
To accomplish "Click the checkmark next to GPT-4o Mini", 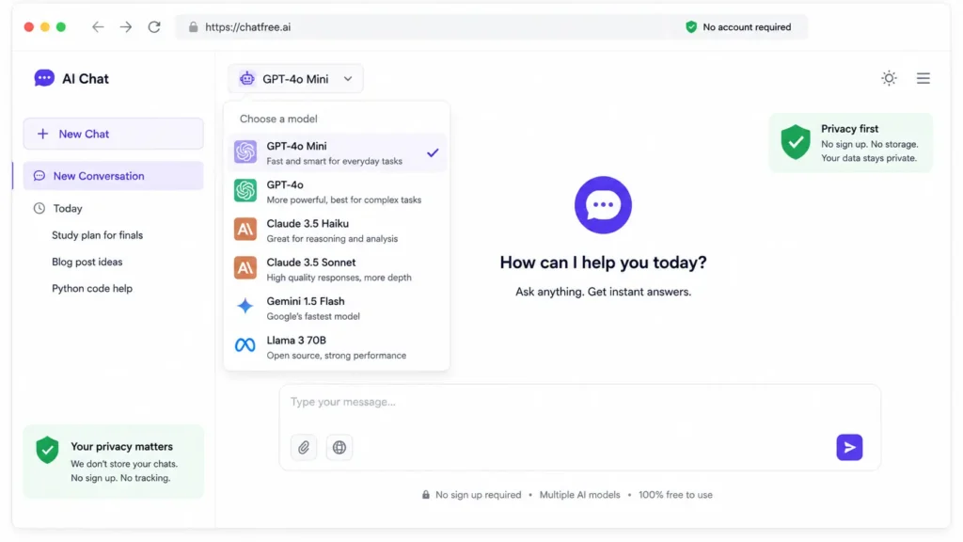I will point(433,152).
